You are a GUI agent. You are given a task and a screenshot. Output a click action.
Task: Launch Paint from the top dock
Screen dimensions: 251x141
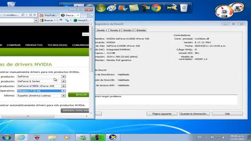point(111,8)
